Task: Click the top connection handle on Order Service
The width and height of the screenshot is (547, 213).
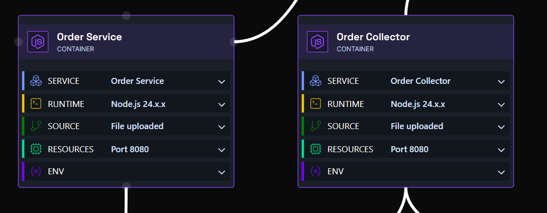Action: [x=126, y=16]
